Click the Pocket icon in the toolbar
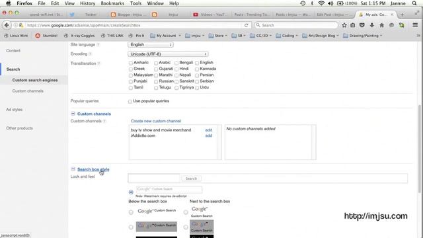Image resolution: width=423 pixels, height=238 pixels. point(362,25)
